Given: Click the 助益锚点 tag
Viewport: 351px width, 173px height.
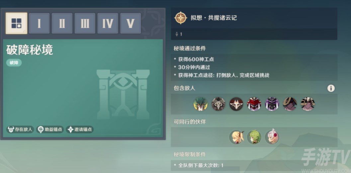Looking at the screenshot, I should tap(50, 130).
